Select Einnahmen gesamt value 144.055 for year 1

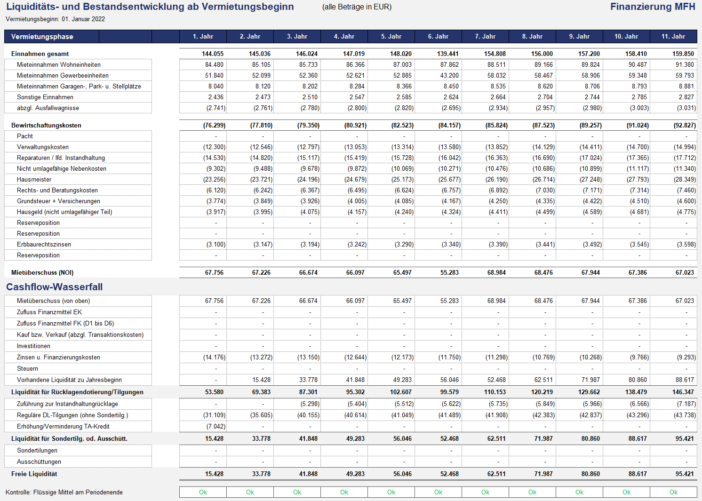[212, 54]
